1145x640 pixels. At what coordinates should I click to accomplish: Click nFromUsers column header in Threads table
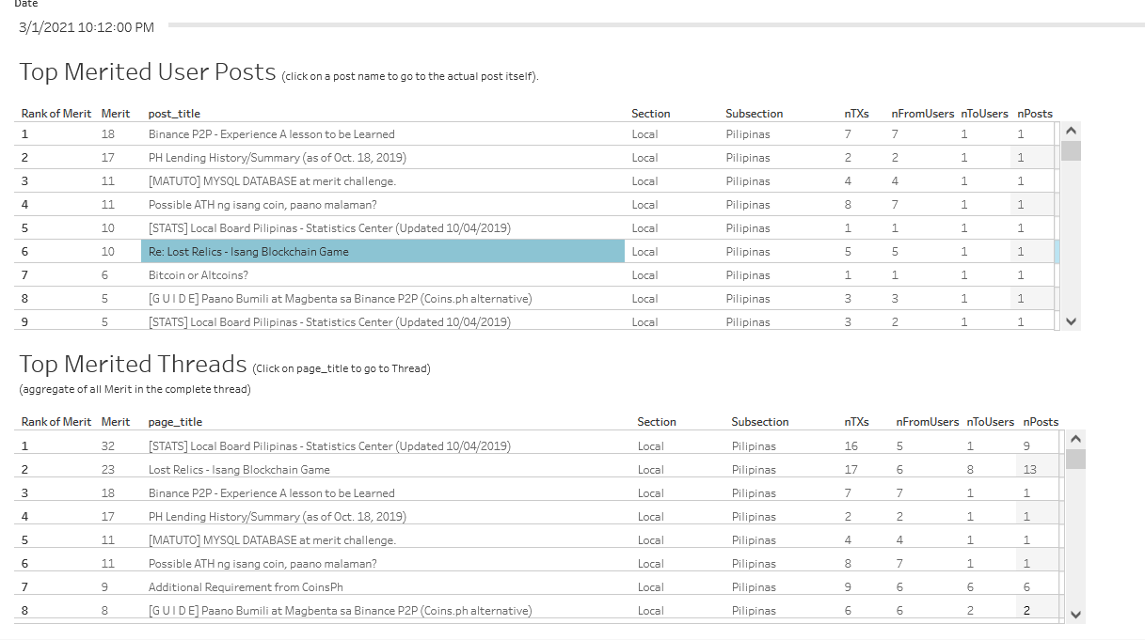click(x=928, y=422)
